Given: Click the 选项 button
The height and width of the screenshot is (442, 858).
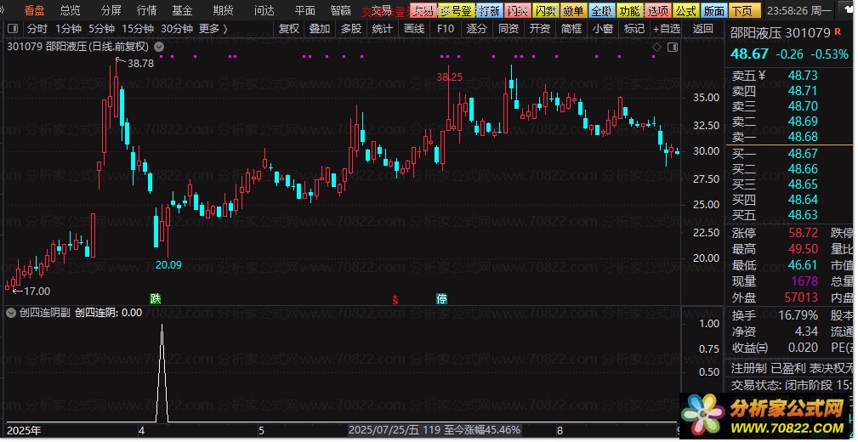Looking at the screenshot, I should 658,10.
